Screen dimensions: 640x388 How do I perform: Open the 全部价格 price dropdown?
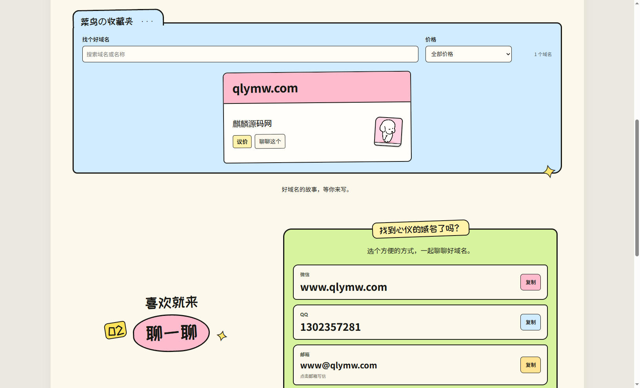pos(468,54)
